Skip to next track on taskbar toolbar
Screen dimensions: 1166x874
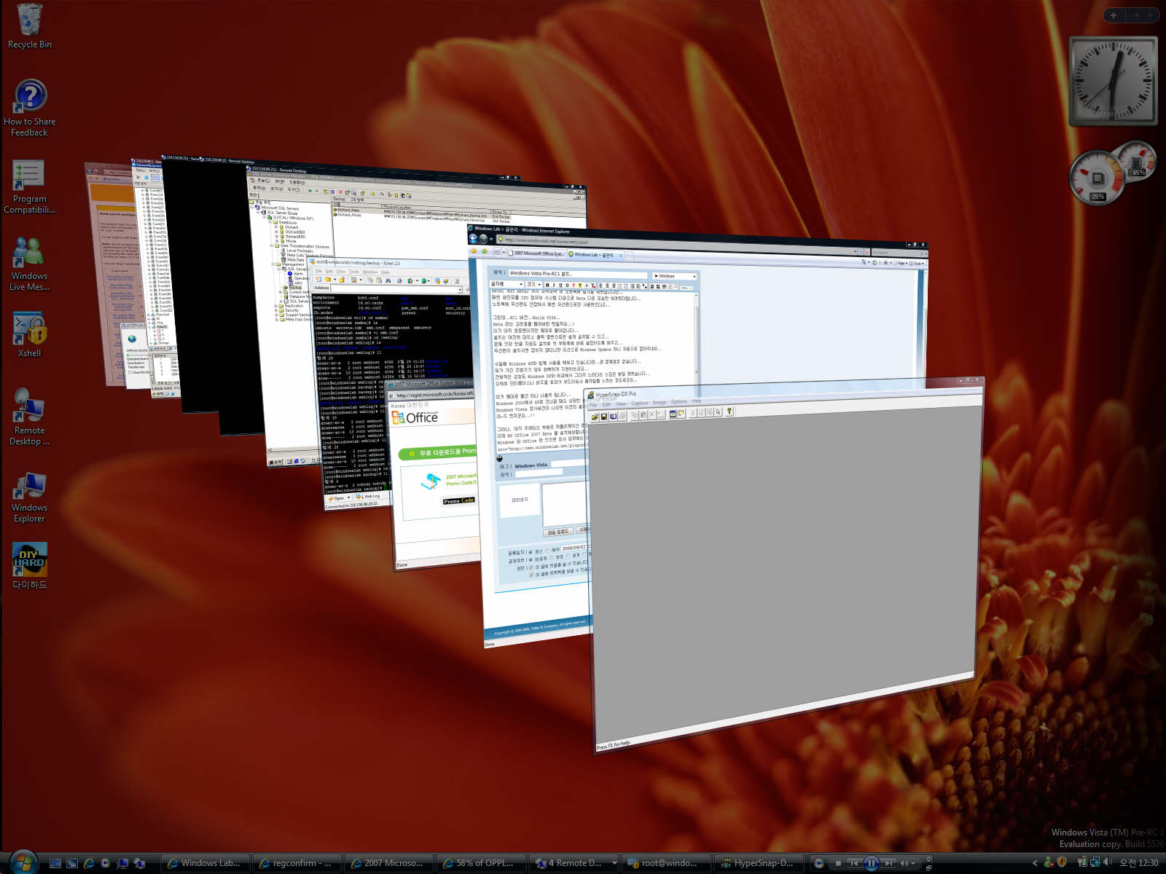pos(888,863)
